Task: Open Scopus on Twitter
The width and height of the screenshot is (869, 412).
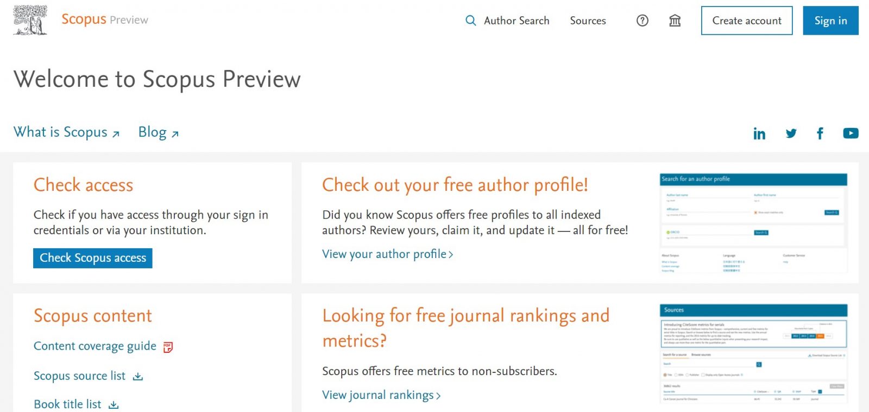Action: point(791,133)
